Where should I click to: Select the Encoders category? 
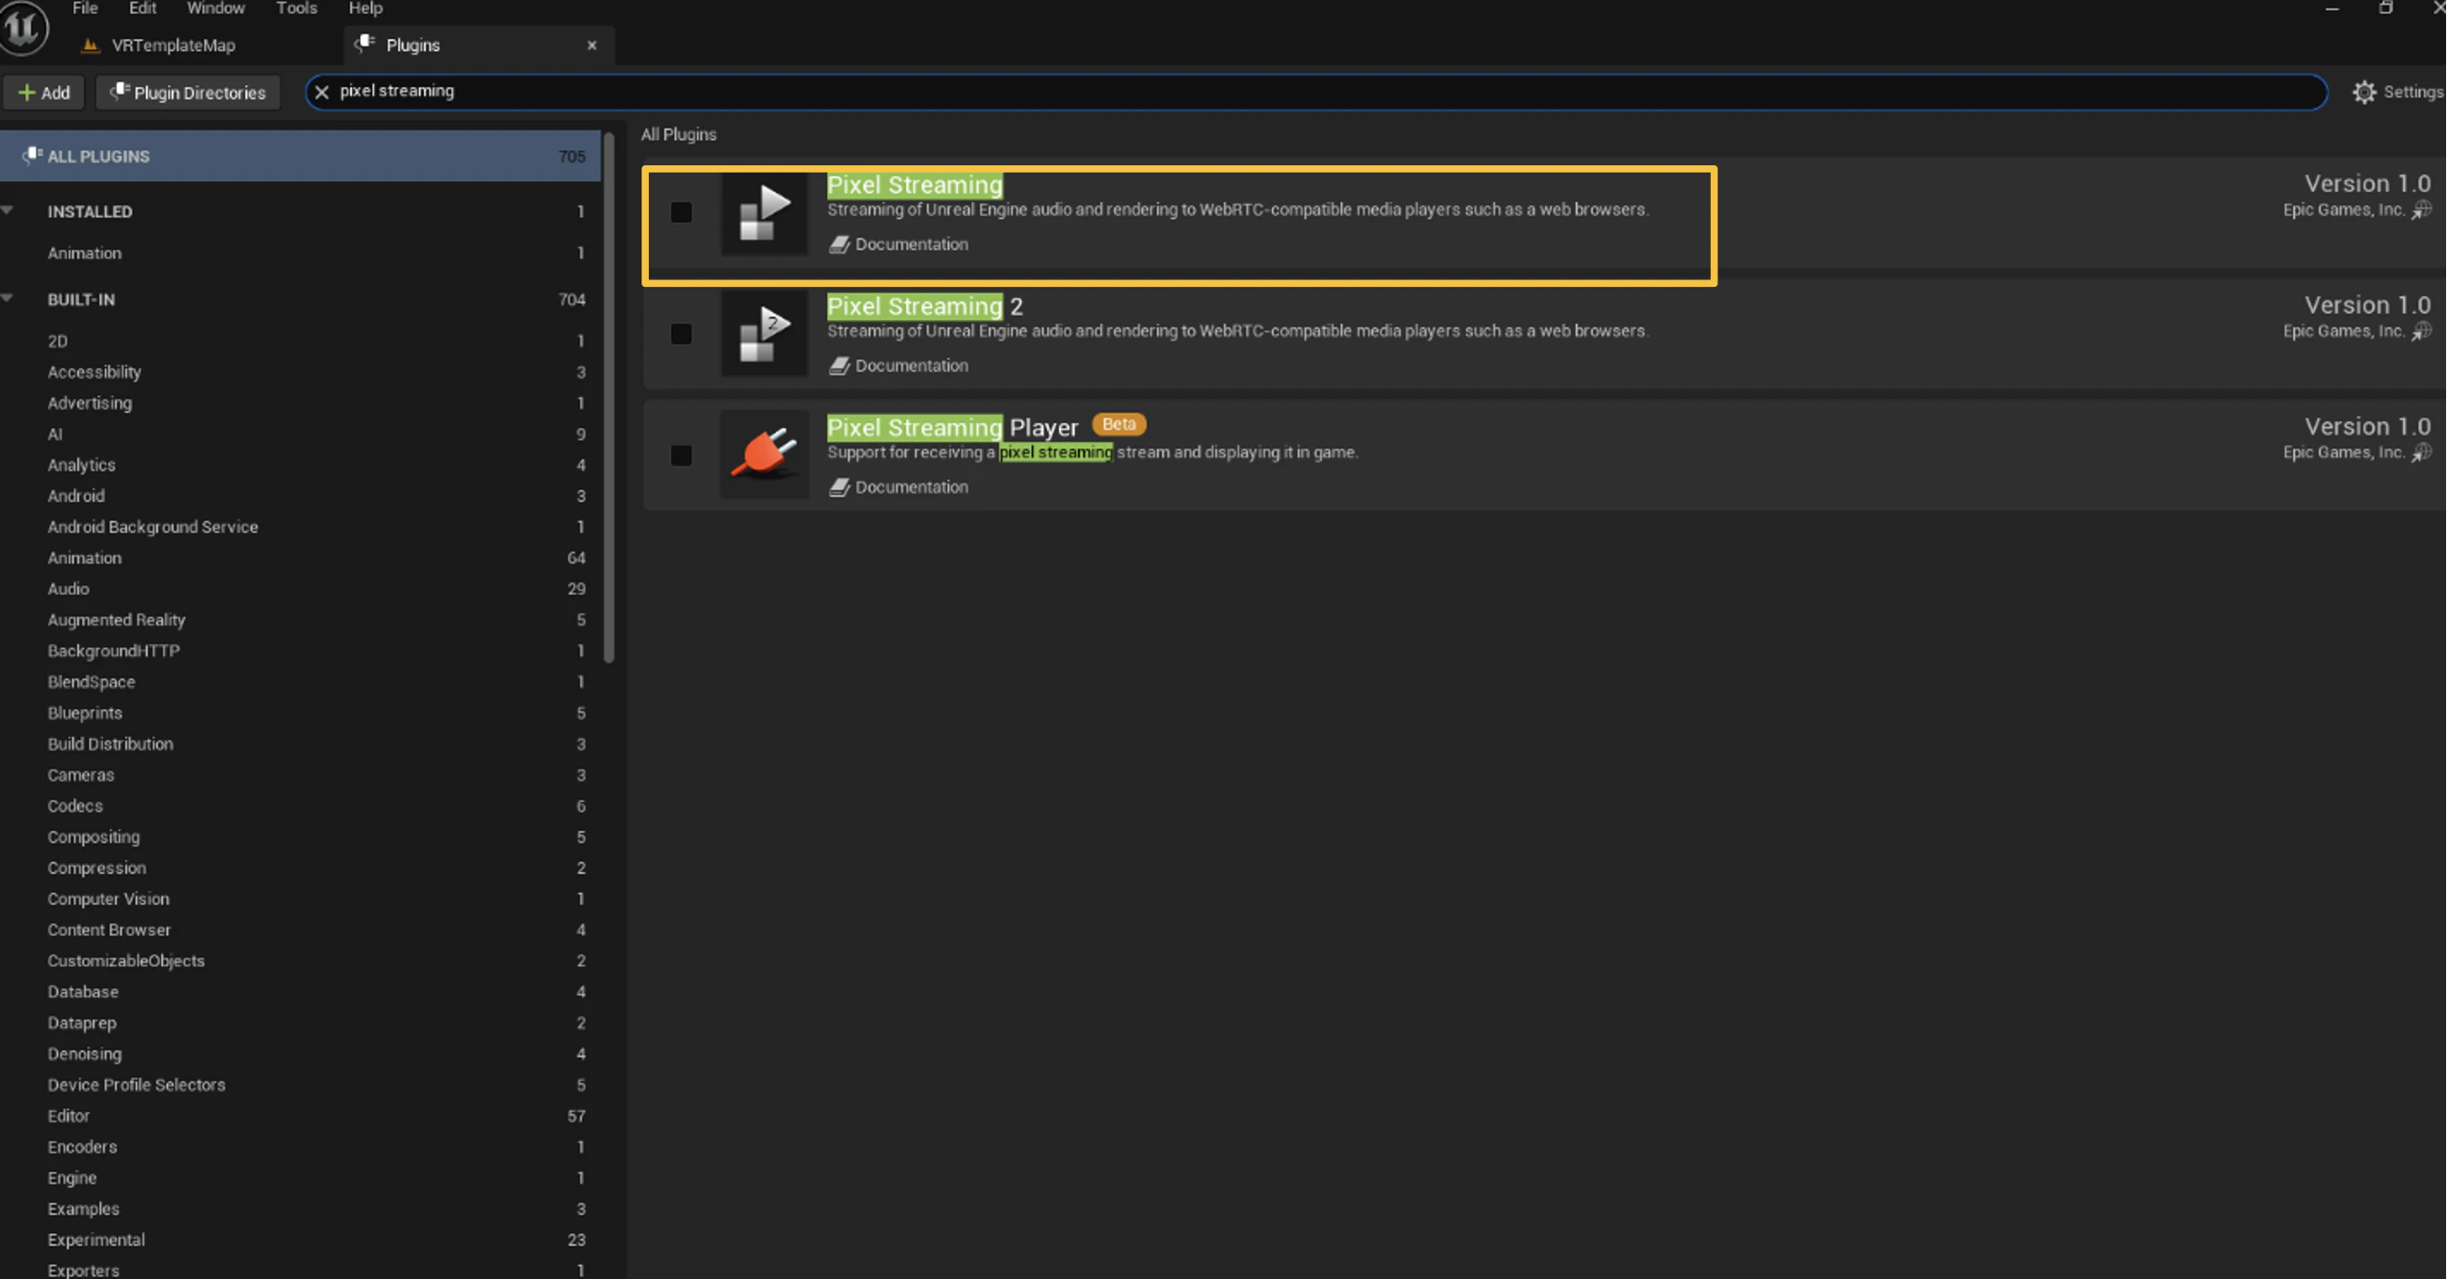[x=300, y=1147]
